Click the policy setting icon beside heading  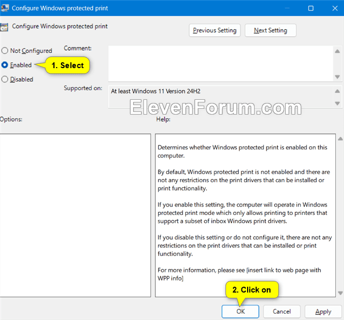(x=4, y=27)
